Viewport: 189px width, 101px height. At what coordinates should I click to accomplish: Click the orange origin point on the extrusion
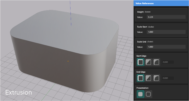pos(68,61)
